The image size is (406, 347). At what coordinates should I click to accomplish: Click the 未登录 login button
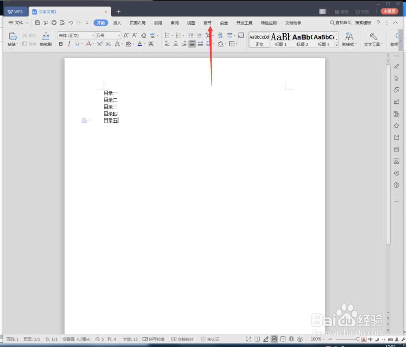click(389, 11)
